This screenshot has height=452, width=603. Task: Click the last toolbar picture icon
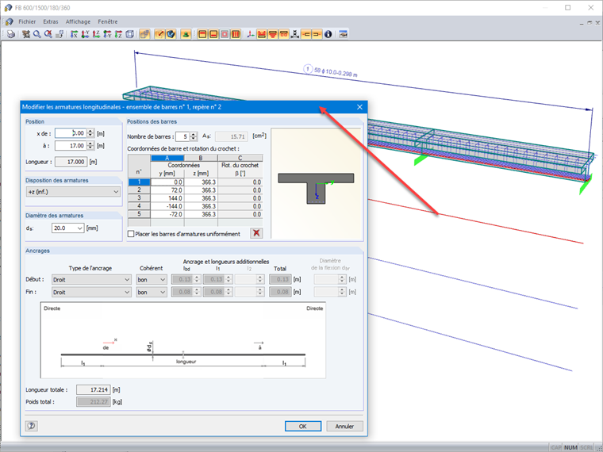point(343,34)
